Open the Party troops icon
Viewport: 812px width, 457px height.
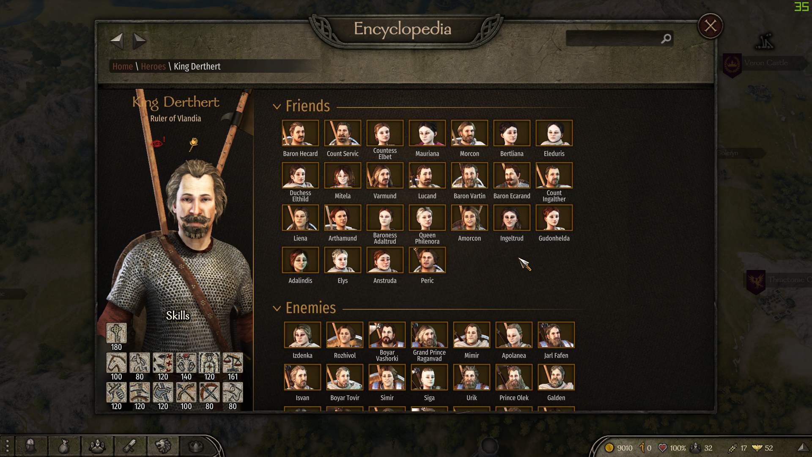pos(97,446)
